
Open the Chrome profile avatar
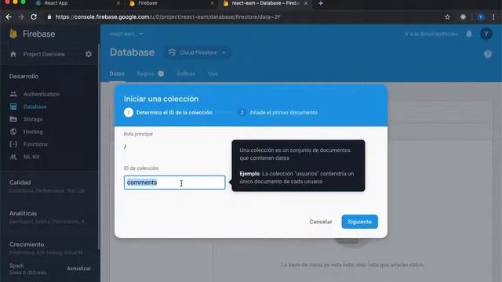point(481,17)
